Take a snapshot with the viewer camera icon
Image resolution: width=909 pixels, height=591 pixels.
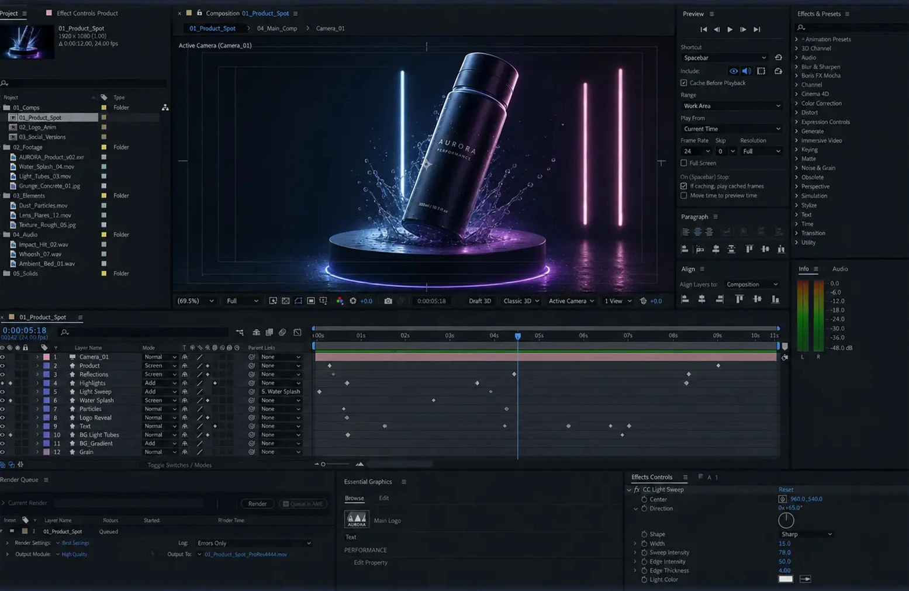(388, 301)
